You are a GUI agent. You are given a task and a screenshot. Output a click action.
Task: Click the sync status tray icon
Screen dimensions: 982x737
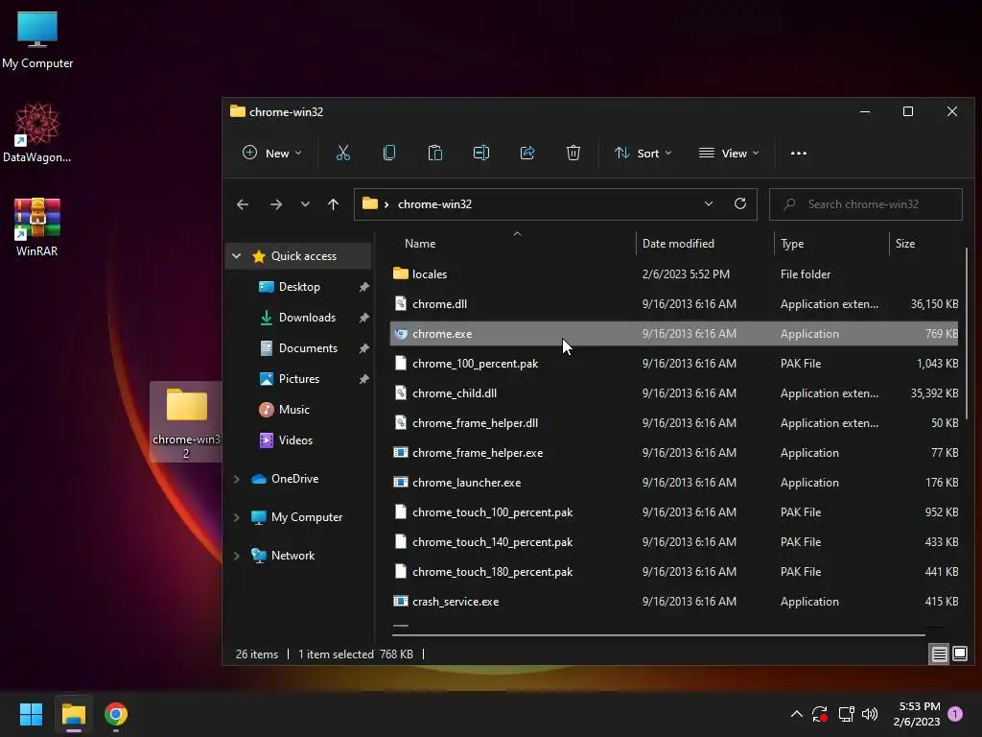[x=820, y=714]
